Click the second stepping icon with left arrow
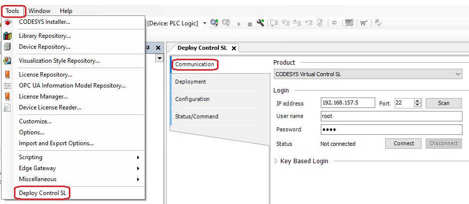Viewport: 469px width, 204px height. [286, 23]
